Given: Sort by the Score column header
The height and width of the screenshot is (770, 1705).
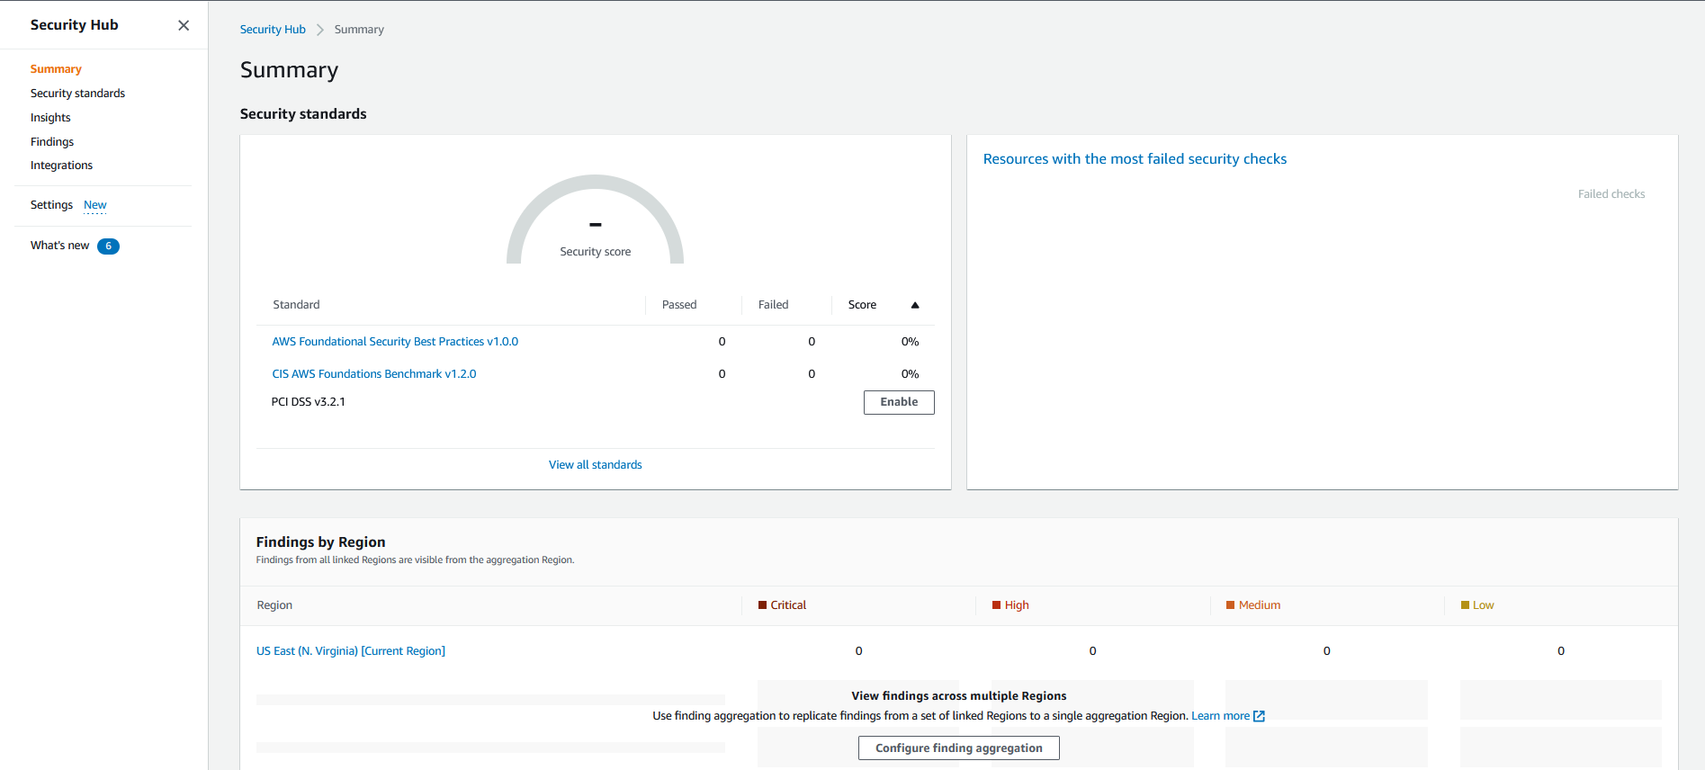Looking at the screenshot, I should (862, 305).
